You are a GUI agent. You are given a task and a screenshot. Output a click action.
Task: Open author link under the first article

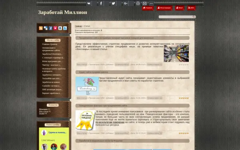tap(122, 64)
